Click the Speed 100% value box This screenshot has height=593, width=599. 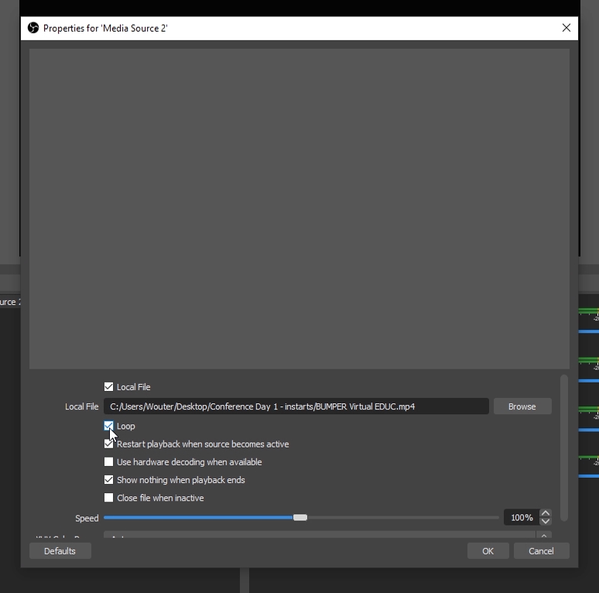[521, 517]
